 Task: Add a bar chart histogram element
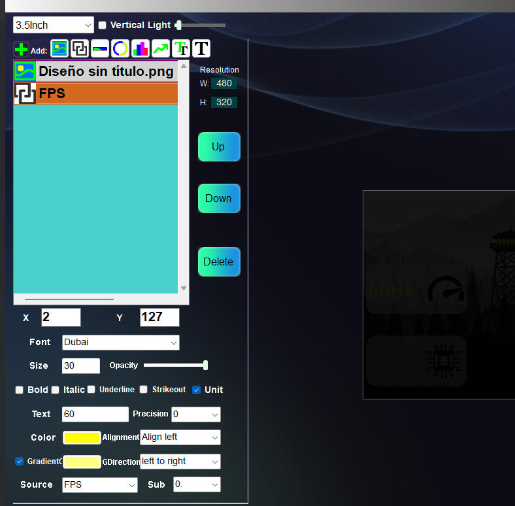[x=141, y=48]
